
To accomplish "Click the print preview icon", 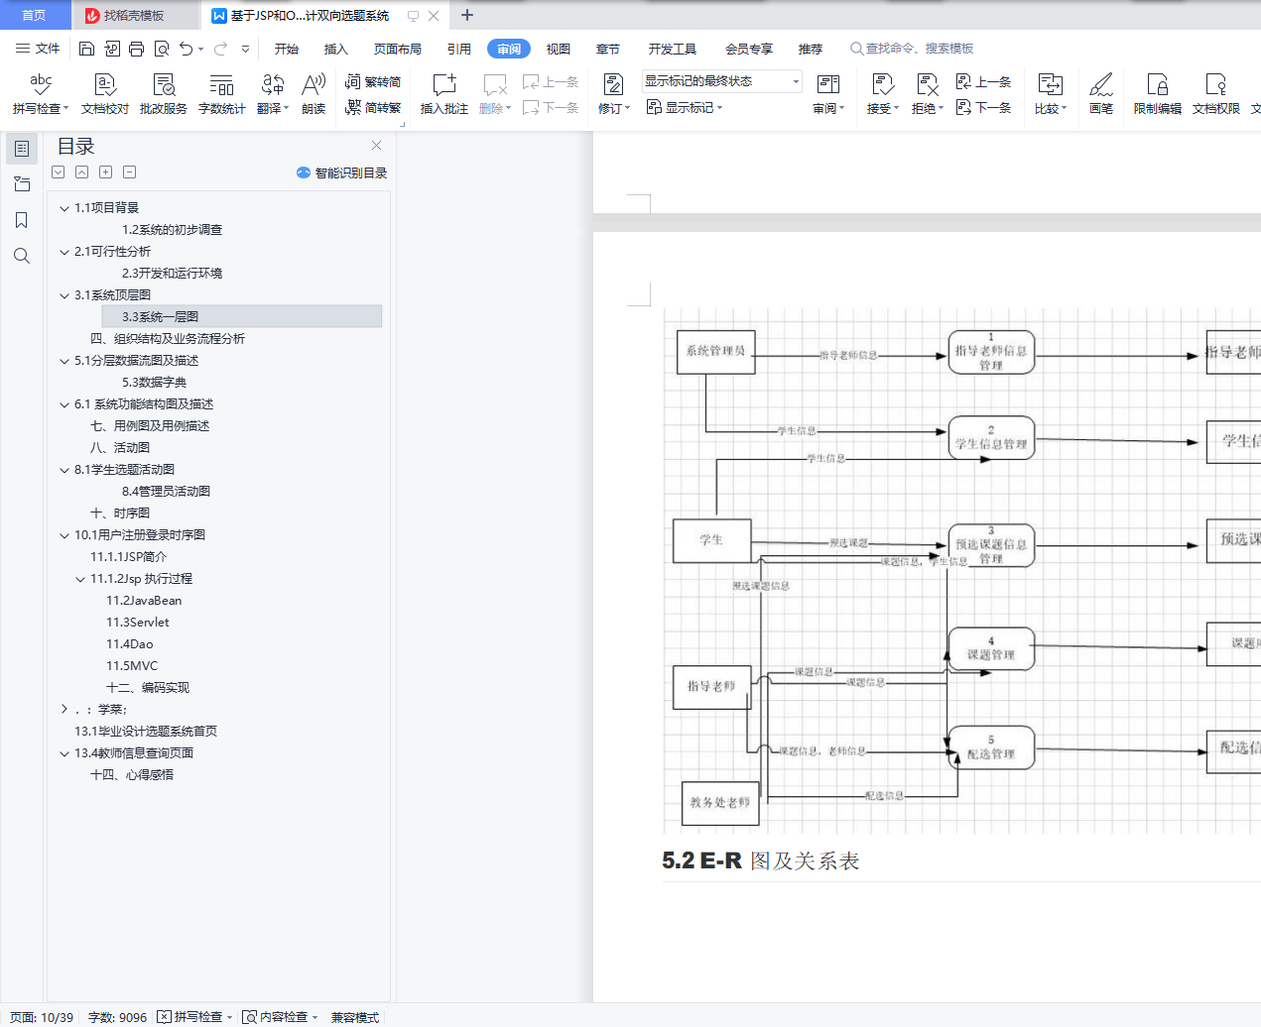I will [x=161, y=49].
